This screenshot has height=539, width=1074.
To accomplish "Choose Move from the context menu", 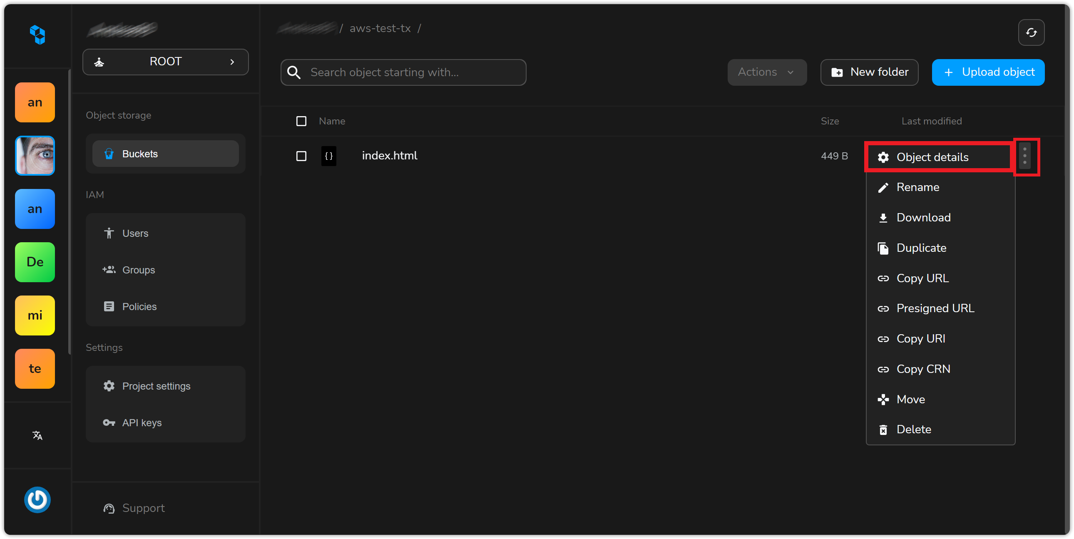I will 940,399.
